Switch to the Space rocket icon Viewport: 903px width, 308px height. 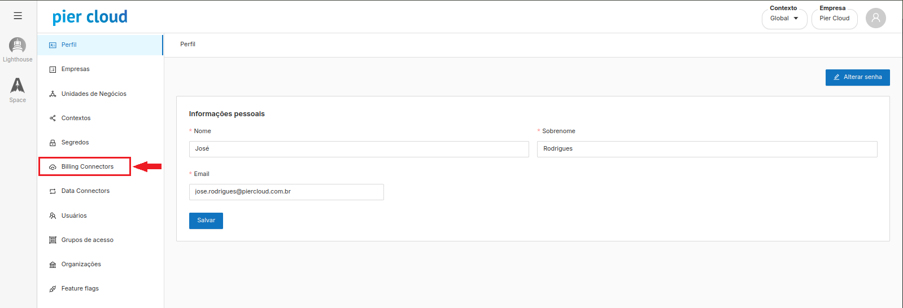pos(18,86)
